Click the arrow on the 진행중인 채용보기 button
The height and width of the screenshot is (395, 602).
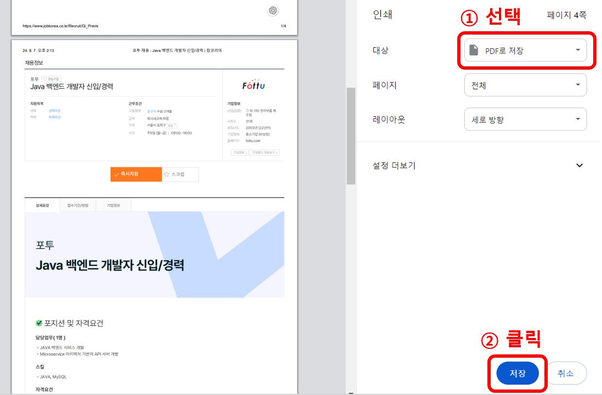[277, 151]
